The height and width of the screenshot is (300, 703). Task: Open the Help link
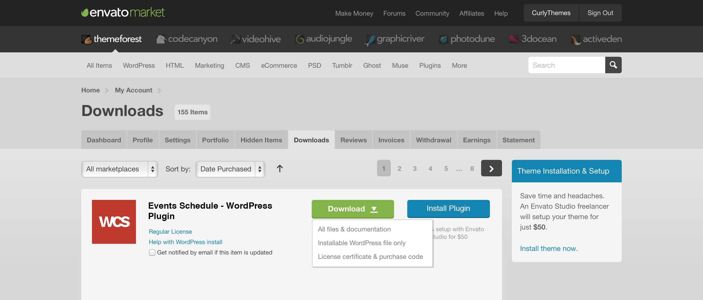(x=501, y=13)
